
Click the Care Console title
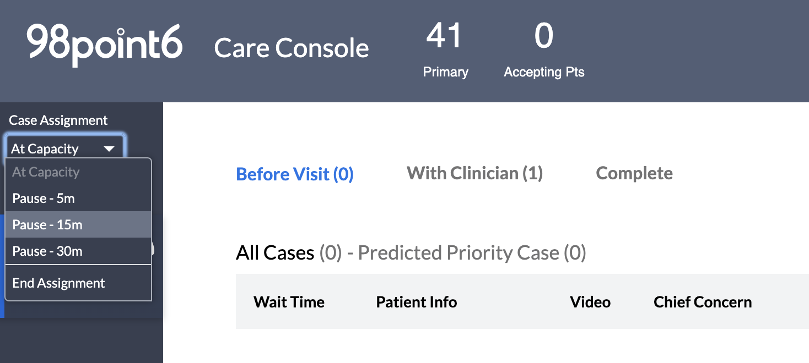(292, 48)
